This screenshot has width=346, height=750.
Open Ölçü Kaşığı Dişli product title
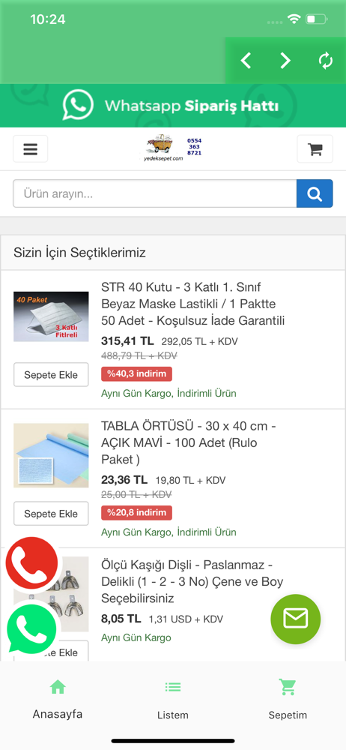point(192,582)
